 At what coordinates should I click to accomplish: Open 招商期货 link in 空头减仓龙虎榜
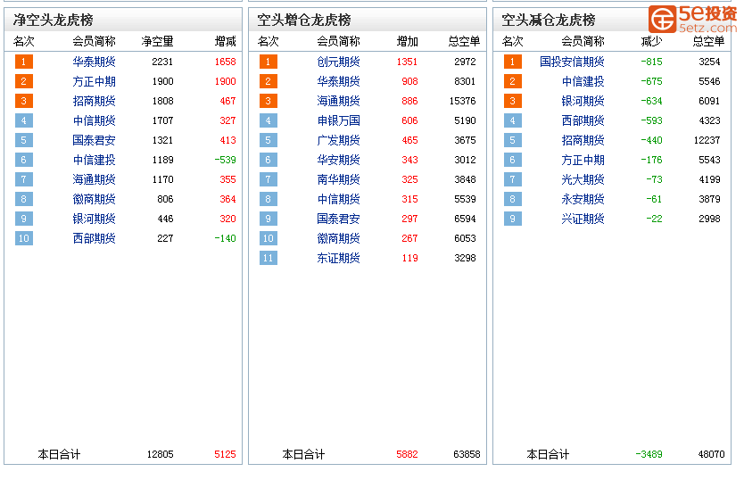coord(583,140)
